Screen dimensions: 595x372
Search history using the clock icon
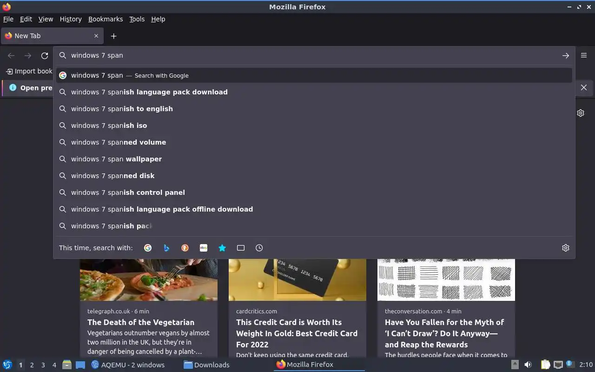click(259, 248)
